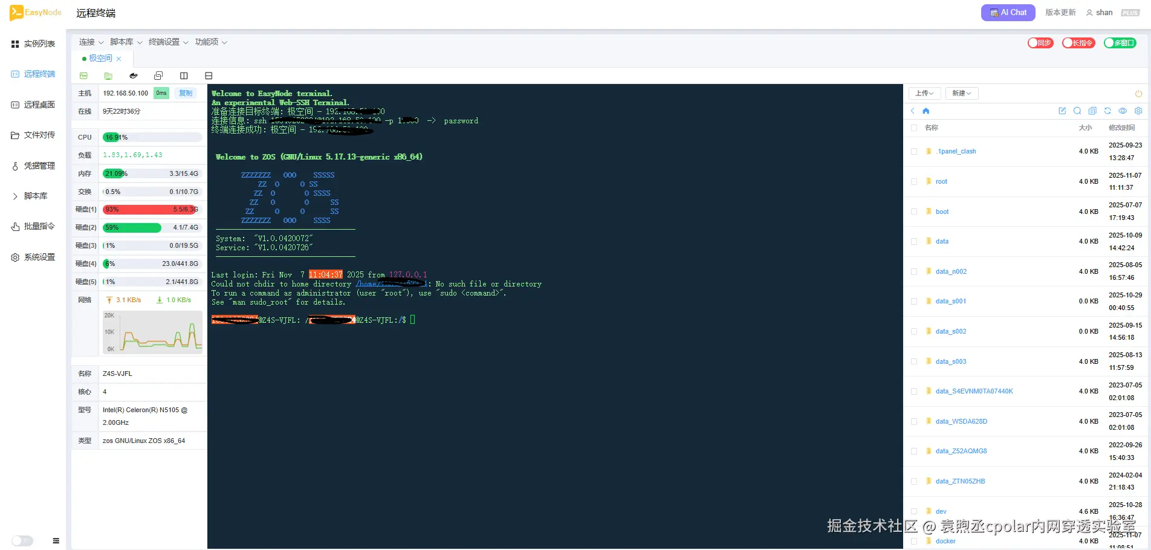
Task: Click the CPU 16.91% usage bar
Action: point(152,137)
